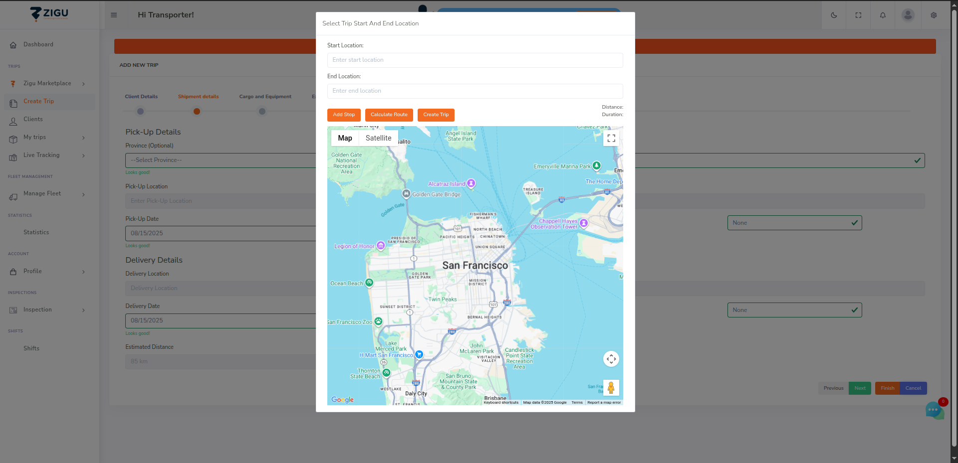Open the None dropdown beside Pick-Up Date
Screen dimensions: 958x463
(794, 223)
